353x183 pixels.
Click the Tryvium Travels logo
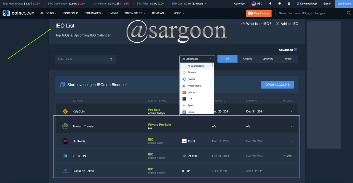point(65,126)
